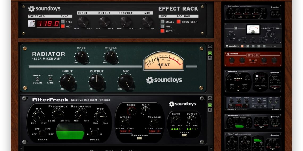
Task: Select the dual-filter FilterFreak thumbnail in gear list
Action: [x=253, y=141]
